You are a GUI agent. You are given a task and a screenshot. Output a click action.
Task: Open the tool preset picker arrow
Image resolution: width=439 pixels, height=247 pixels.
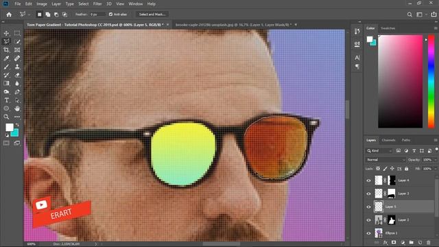[x=29, y=14]
